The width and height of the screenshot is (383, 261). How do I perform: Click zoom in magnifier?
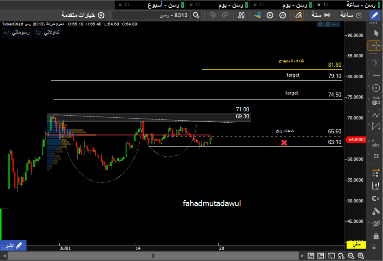[361, 256]
